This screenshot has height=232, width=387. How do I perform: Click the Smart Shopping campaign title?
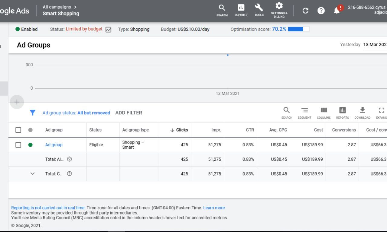click(x=61, y=14)
